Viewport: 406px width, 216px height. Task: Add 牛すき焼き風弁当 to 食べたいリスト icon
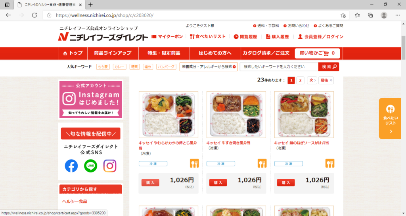click(x=262, y=163)
